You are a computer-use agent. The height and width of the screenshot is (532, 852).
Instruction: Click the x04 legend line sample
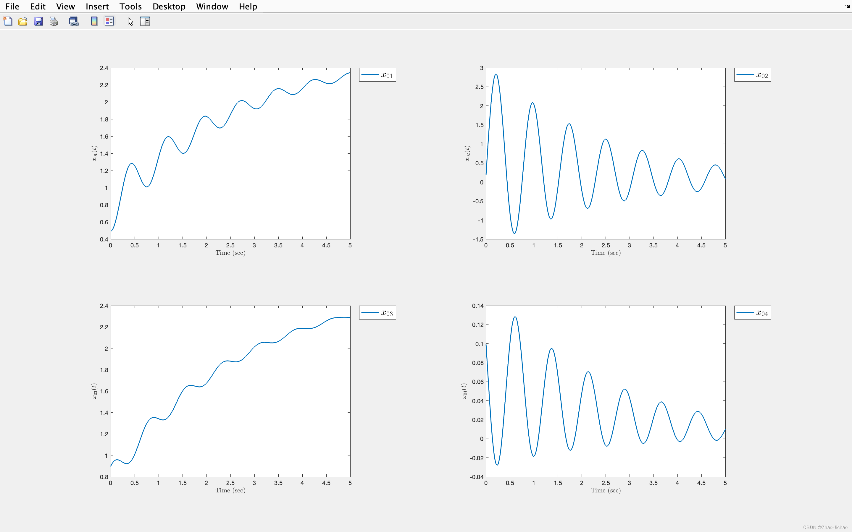pos(745,312)
